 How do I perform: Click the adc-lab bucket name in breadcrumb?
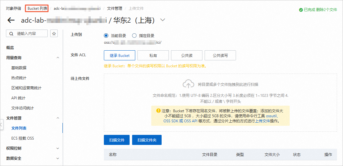tap(77, 8)
